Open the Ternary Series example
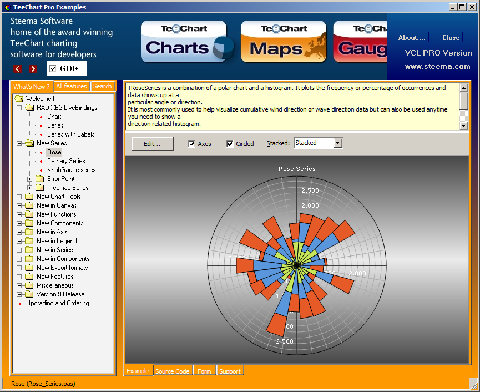 pos(66,161)
